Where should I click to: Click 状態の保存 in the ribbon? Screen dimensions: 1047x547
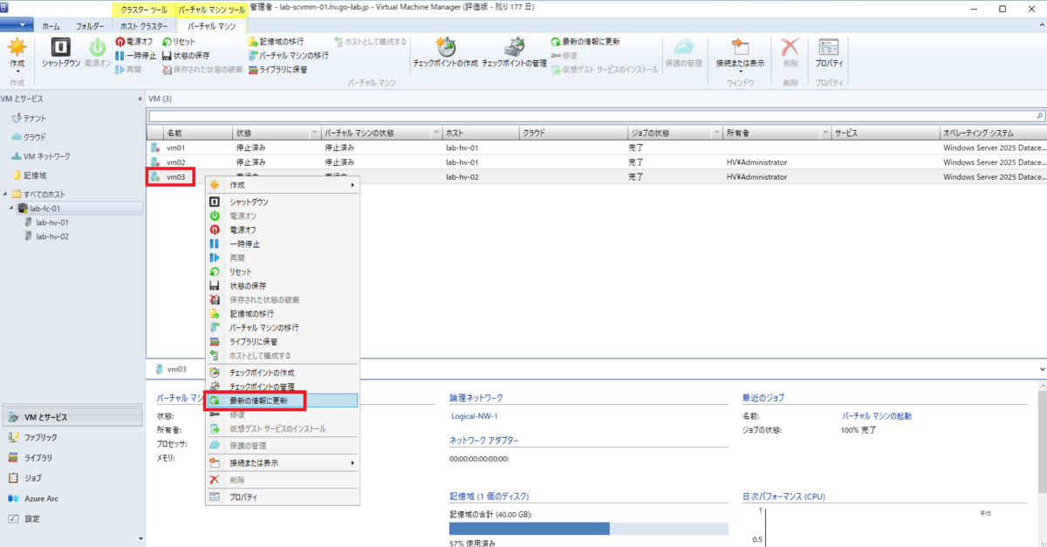pos(186,55)
